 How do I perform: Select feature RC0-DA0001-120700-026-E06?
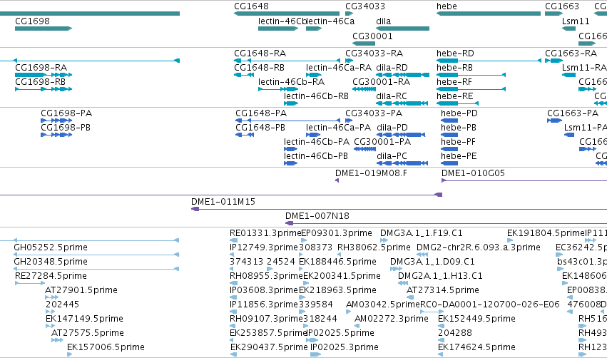tap(490, 305)
